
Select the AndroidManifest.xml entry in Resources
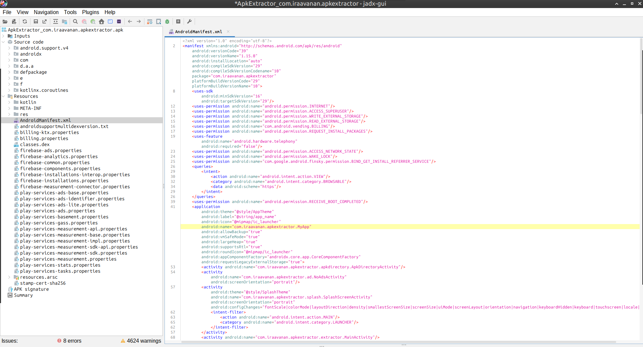pos(45,120)
